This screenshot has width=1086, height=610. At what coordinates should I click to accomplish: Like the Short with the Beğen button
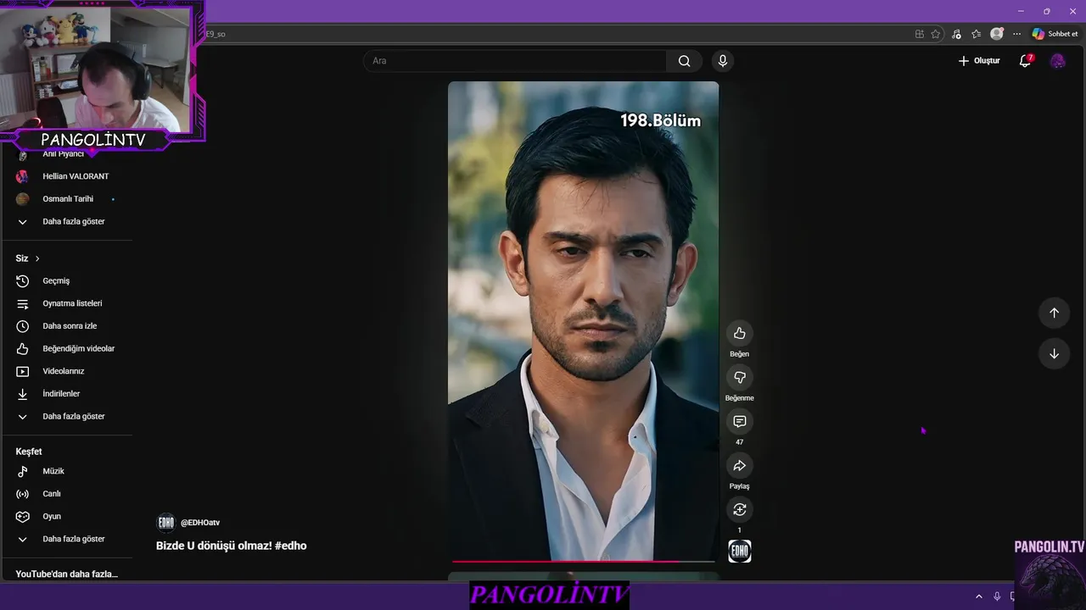point(739,333)
